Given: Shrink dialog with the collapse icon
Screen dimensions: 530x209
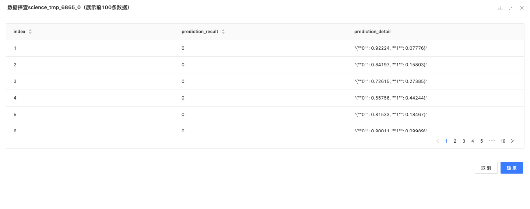Looking at the screenshot, I should pos(510,8).
